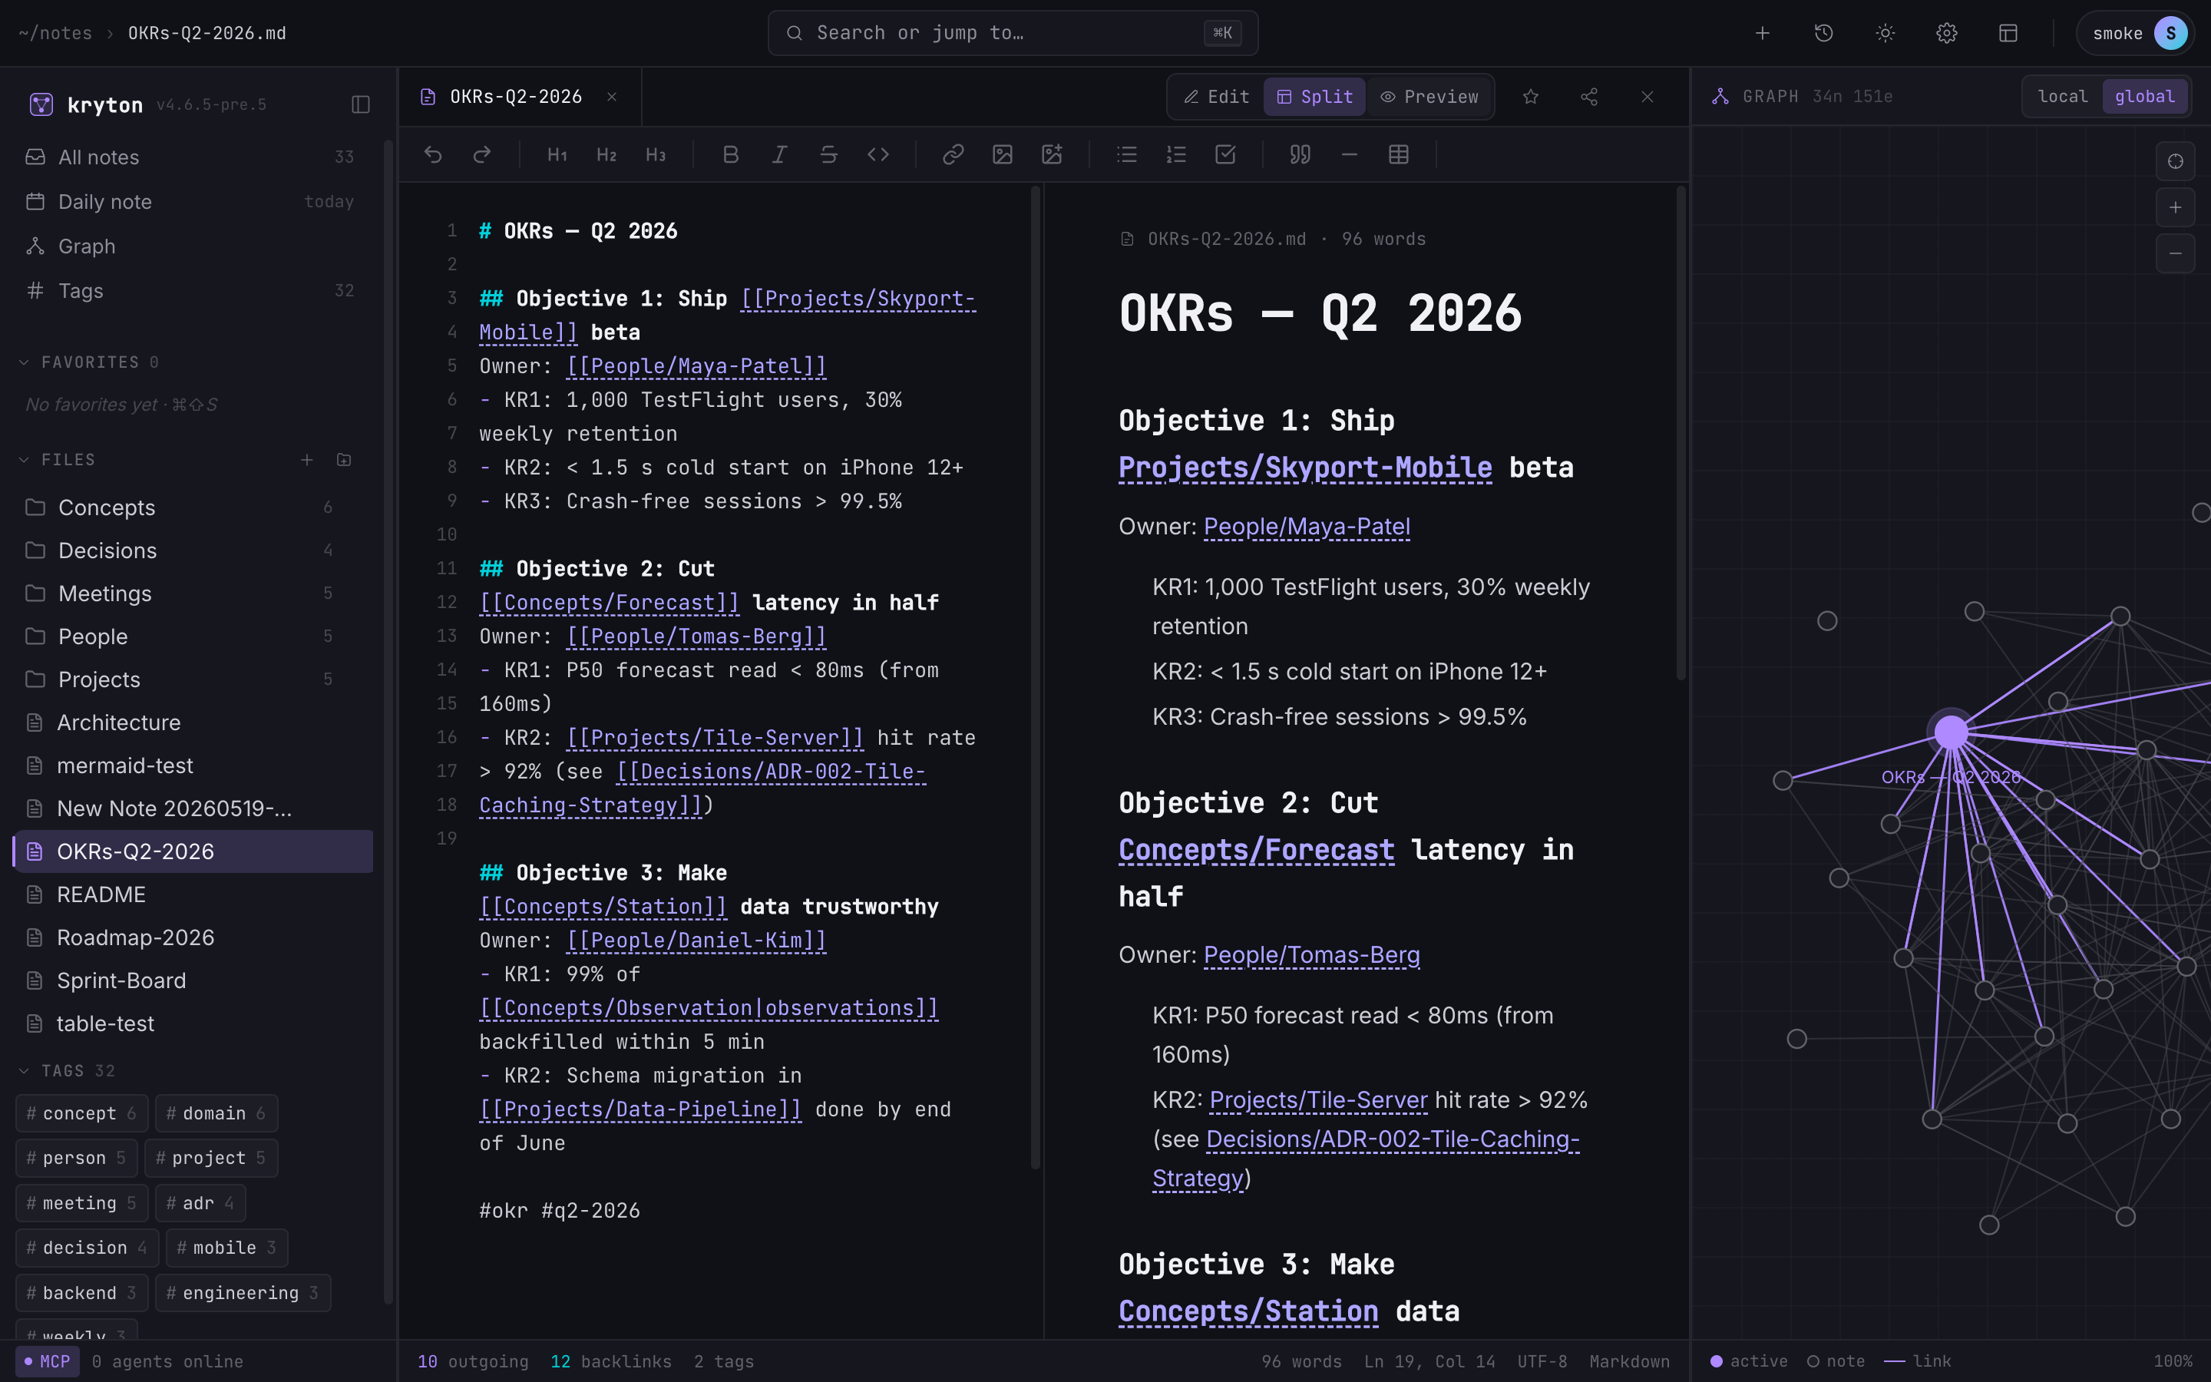Follow the Projects/Tile-Server preview link
The image size is (2211, 1382).
[x=1318, y=1100]
